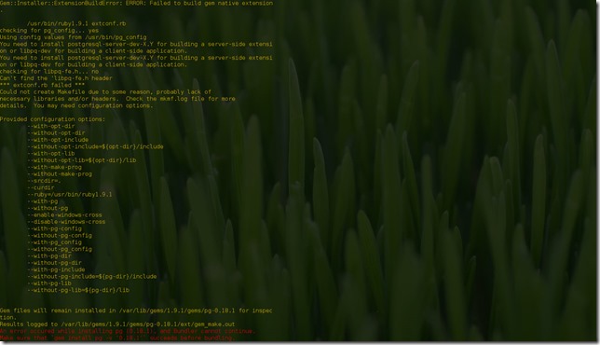The height and width of the screenshot is (345, 600).
Task: Click the '--with-pg-lib' option
Action: pyautogui.click(x=49, y=283)
